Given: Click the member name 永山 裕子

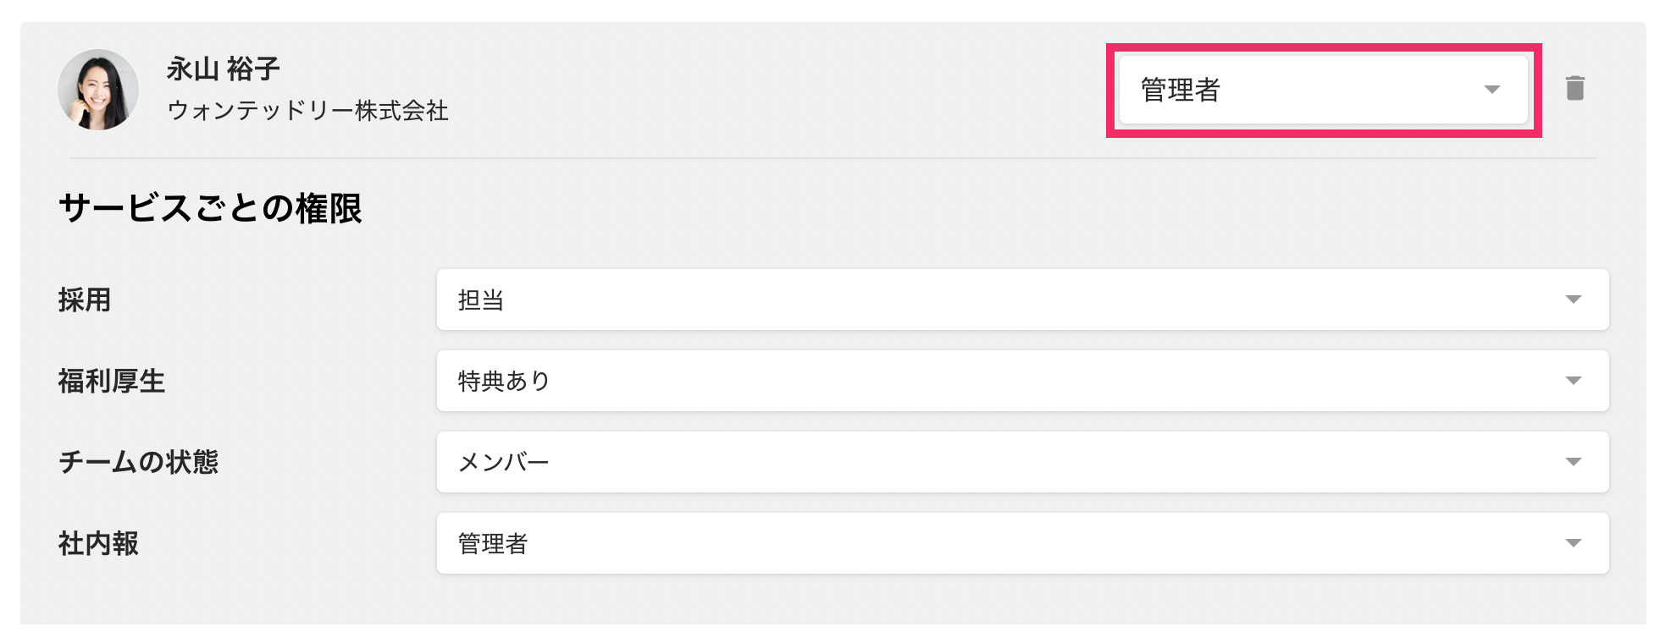Looking at the screenshot, I should point(223,69).
